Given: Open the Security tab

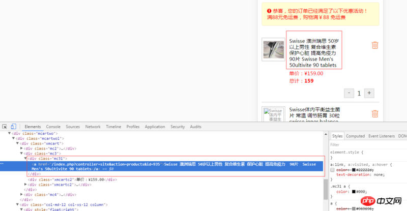Looking at the screenshot, I should tap(178, 127).
